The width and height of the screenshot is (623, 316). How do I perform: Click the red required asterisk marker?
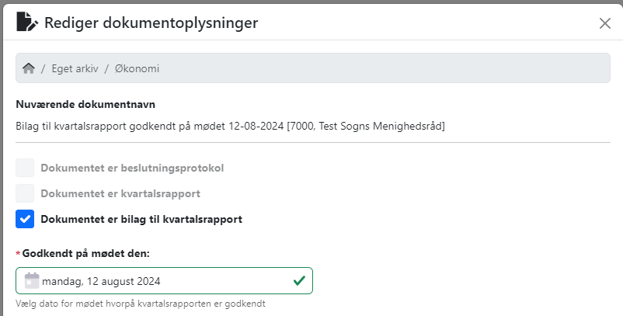coord(18,253)
